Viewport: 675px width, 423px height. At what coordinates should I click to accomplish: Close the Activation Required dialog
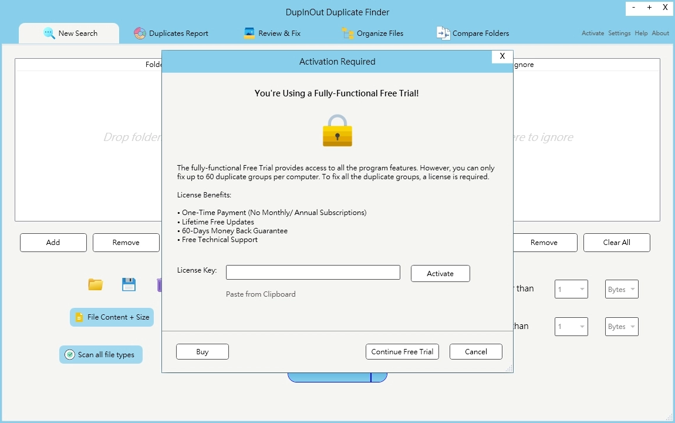[x=502, y=56]
